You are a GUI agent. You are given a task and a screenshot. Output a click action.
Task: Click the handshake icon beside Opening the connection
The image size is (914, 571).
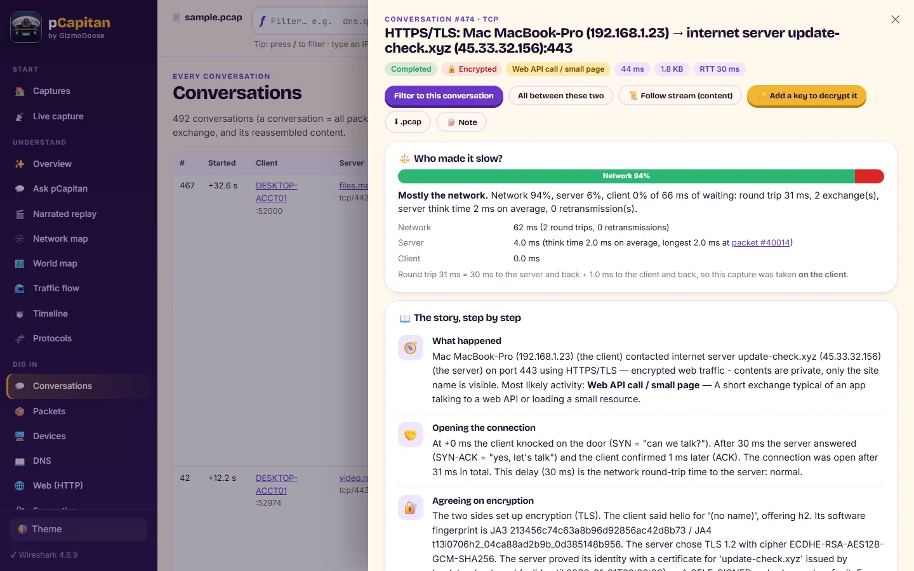click(x=411, y=435)
